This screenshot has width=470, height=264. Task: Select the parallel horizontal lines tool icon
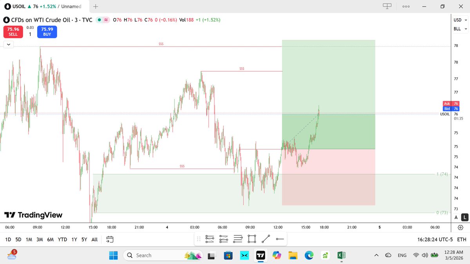[238, 239]
